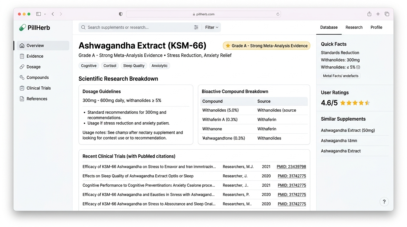The image size is (407, 227).
Task: Switch to the Profile tab
Action: click(376, 27)
